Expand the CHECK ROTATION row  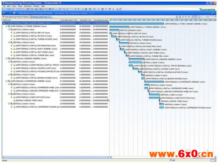pyautogui.click(x=11, y=97)
